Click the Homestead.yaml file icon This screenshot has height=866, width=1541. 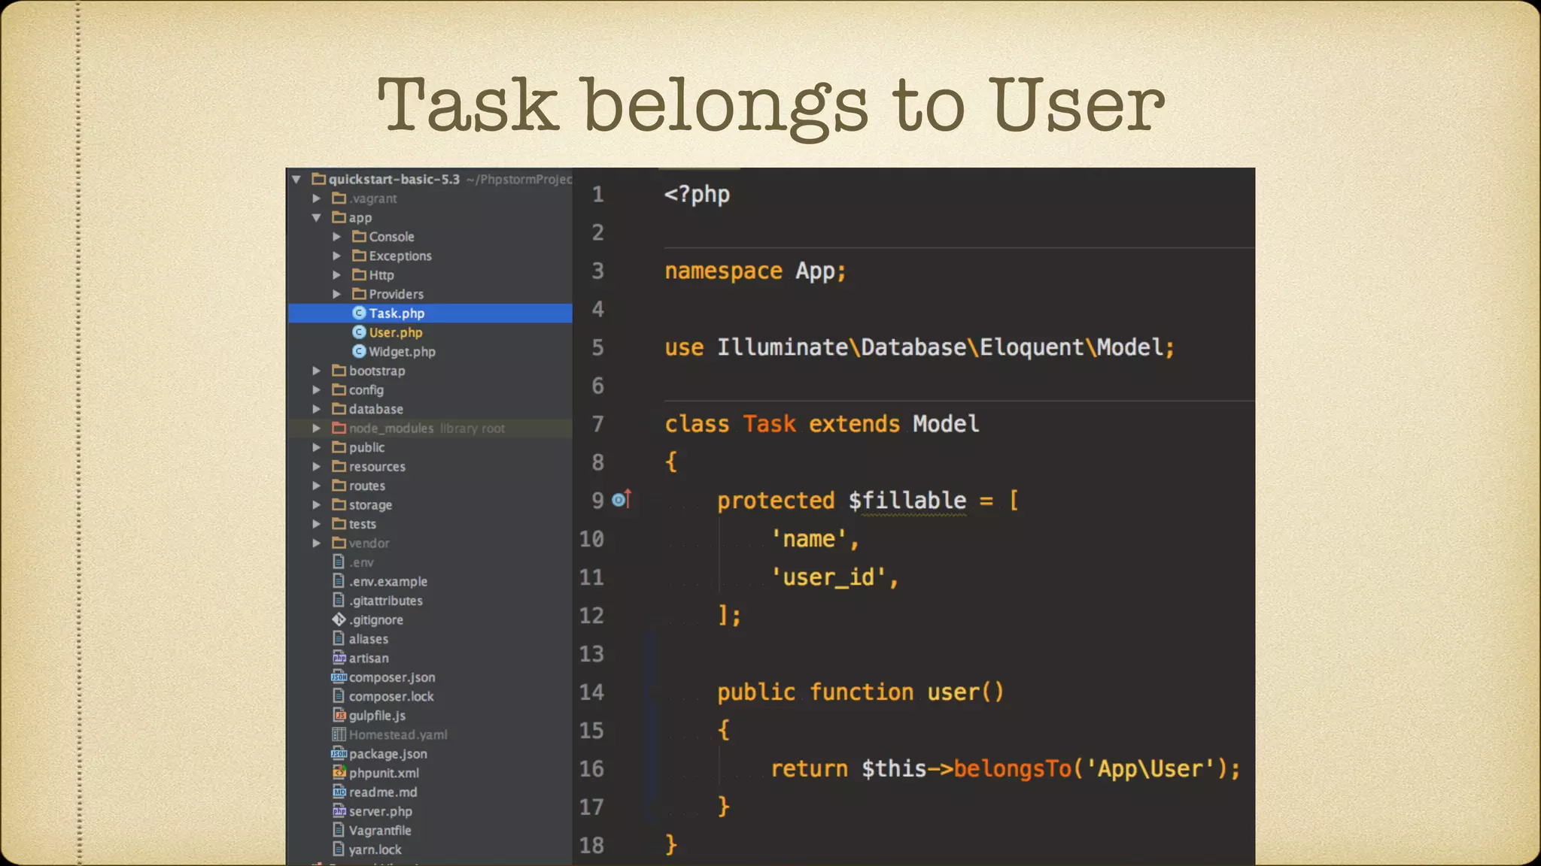point(339,734)
